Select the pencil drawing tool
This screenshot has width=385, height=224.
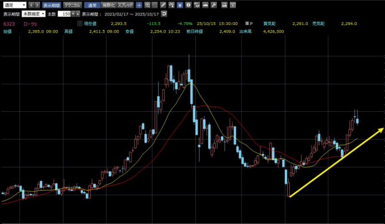pos(163,4)
